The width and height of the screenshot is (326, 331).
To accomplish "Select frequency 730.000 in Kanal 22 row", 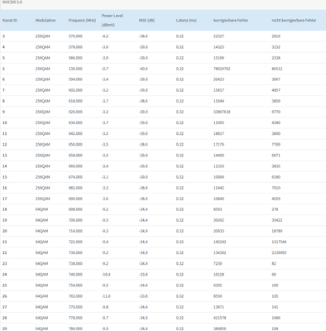I will (x=75, y=253).
